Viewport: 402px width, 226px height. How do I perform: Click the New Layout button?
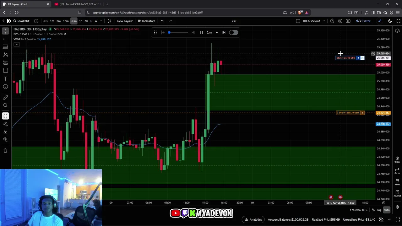(x=125, y=21)
